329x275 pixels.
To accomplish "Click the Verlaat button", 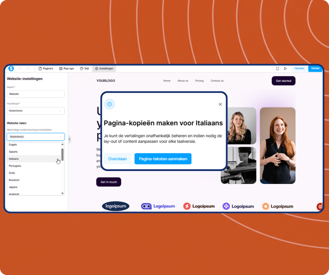I will (x=315, y=68).
